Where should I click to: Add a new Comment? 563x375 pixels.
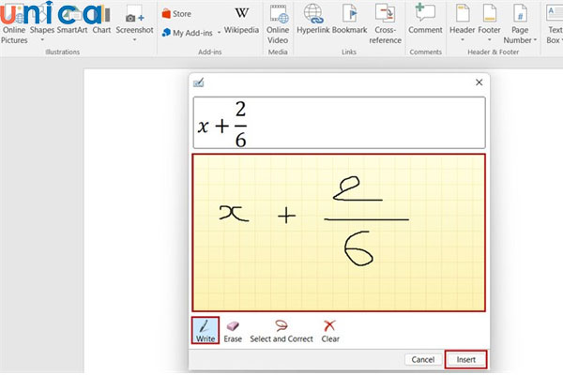click(425, 21)
